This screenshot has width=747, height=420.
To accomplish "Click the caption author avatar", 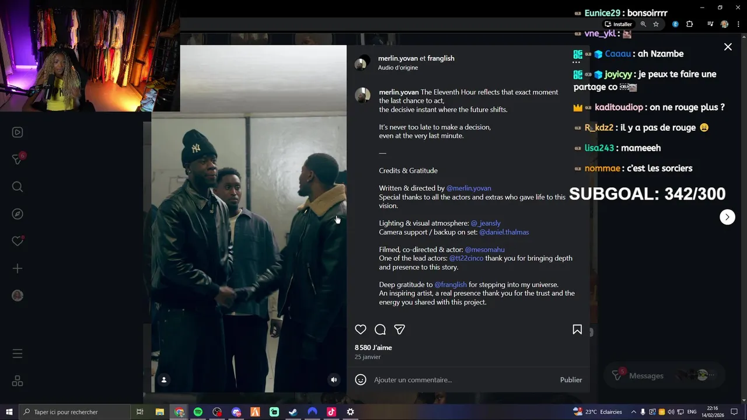I will tap(362, 95).
